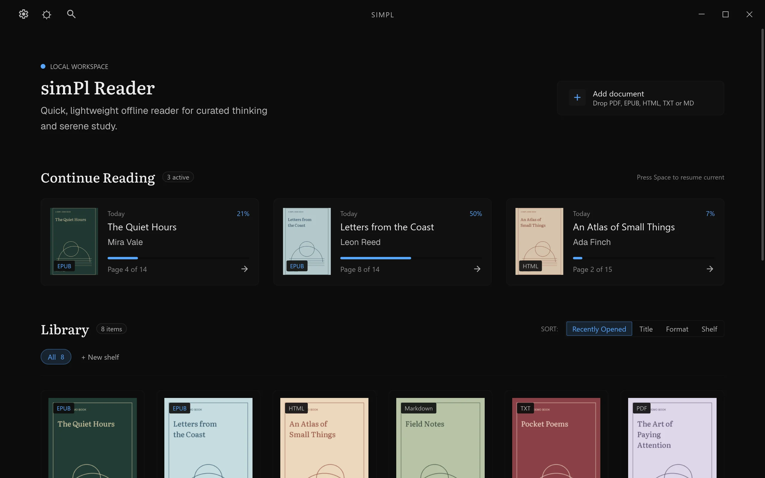Click 'Page 4 of 14' text
The image size is (765, 478).
(x=127, y=269)
